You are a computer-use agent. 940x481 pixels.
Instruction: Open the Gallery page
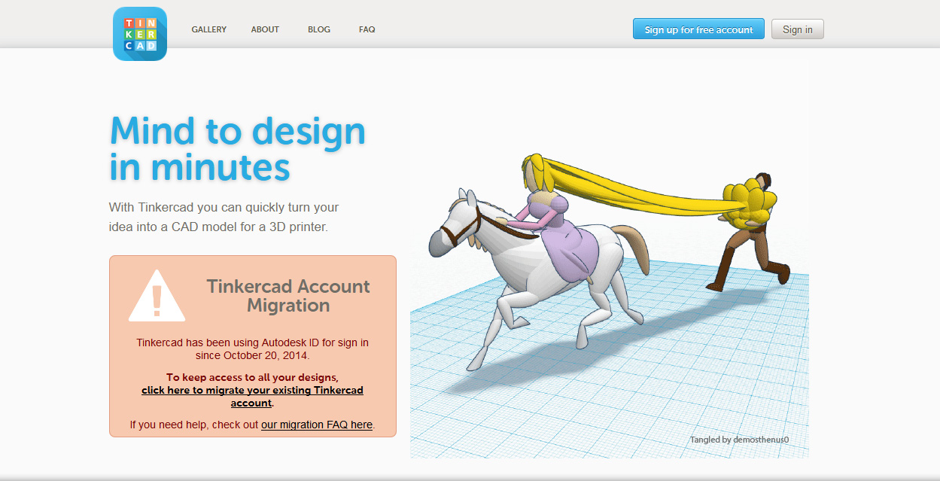tap(208, 29)
